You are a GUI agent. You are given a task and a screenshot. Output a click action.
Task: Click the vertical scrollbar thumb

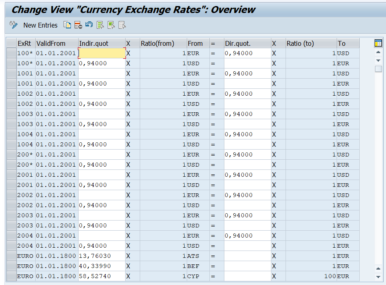pyautogui.click(x=378, y=69)
